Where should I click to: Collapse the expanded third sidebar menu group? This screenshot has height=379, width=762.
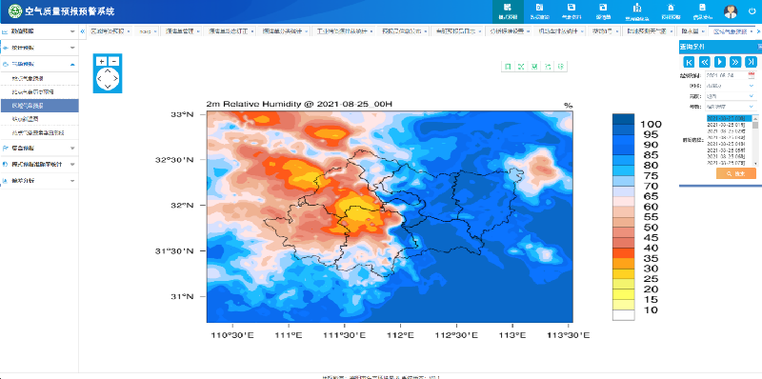pyautogui.click(x=39, y=64)
